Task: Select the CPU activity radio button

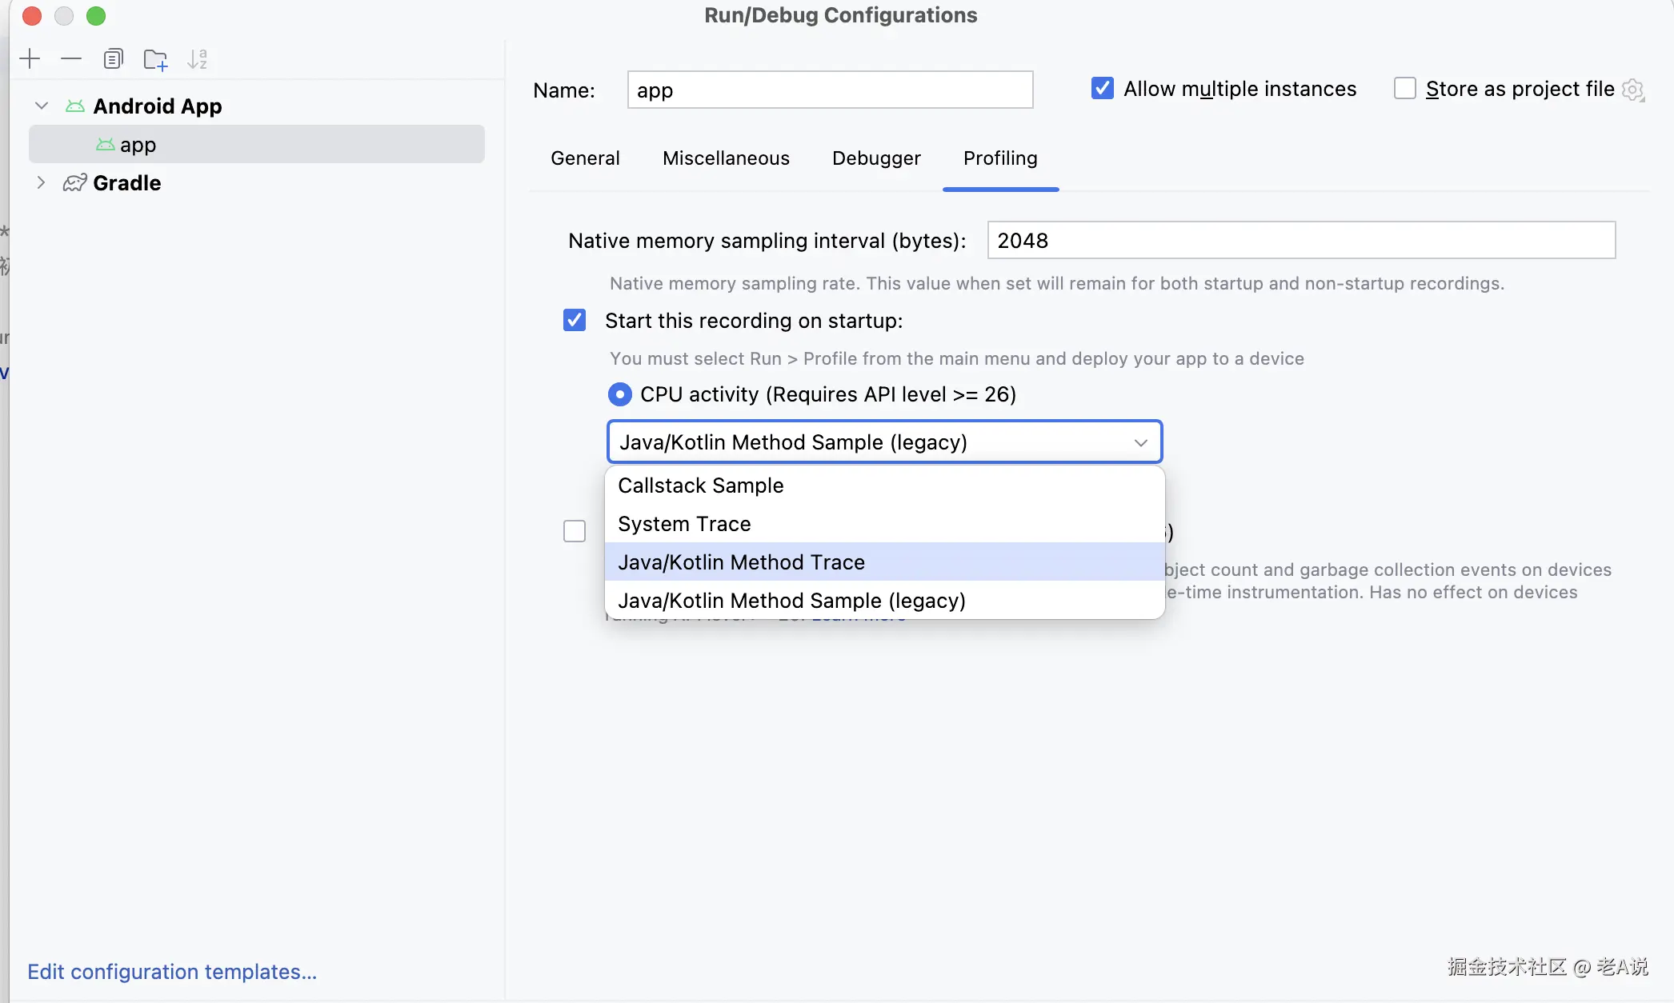Action: [619, 394]
